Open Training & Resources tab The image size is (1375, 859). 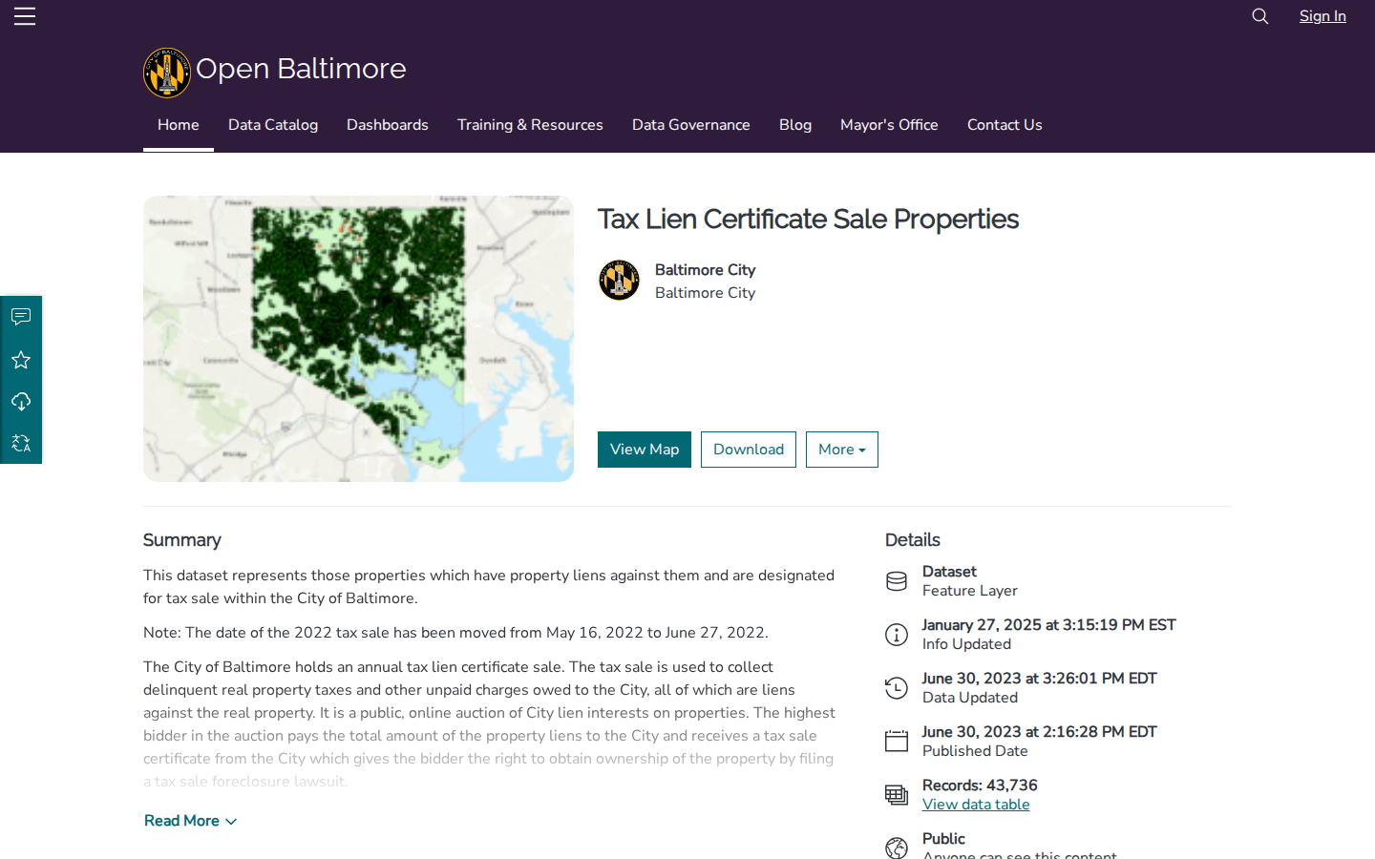click(530, 125)
